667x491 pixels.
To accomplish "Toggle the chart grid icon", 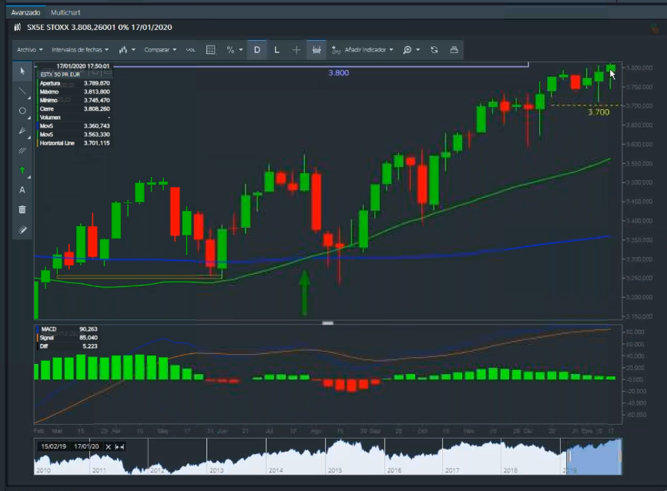I will tap(210, 50).
